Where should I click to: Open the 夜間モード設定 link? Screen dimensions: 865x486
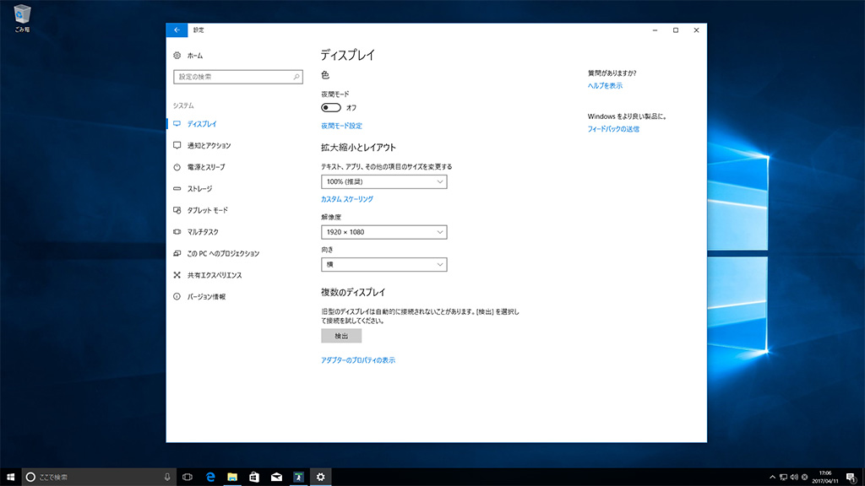tap(341, 126)
